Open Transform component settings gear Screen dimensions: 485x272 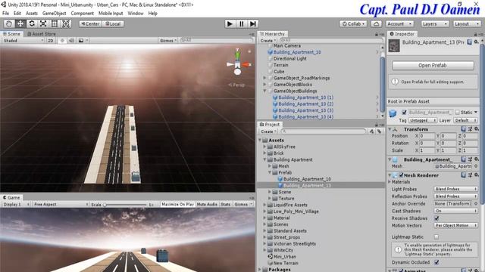point(477,129)
